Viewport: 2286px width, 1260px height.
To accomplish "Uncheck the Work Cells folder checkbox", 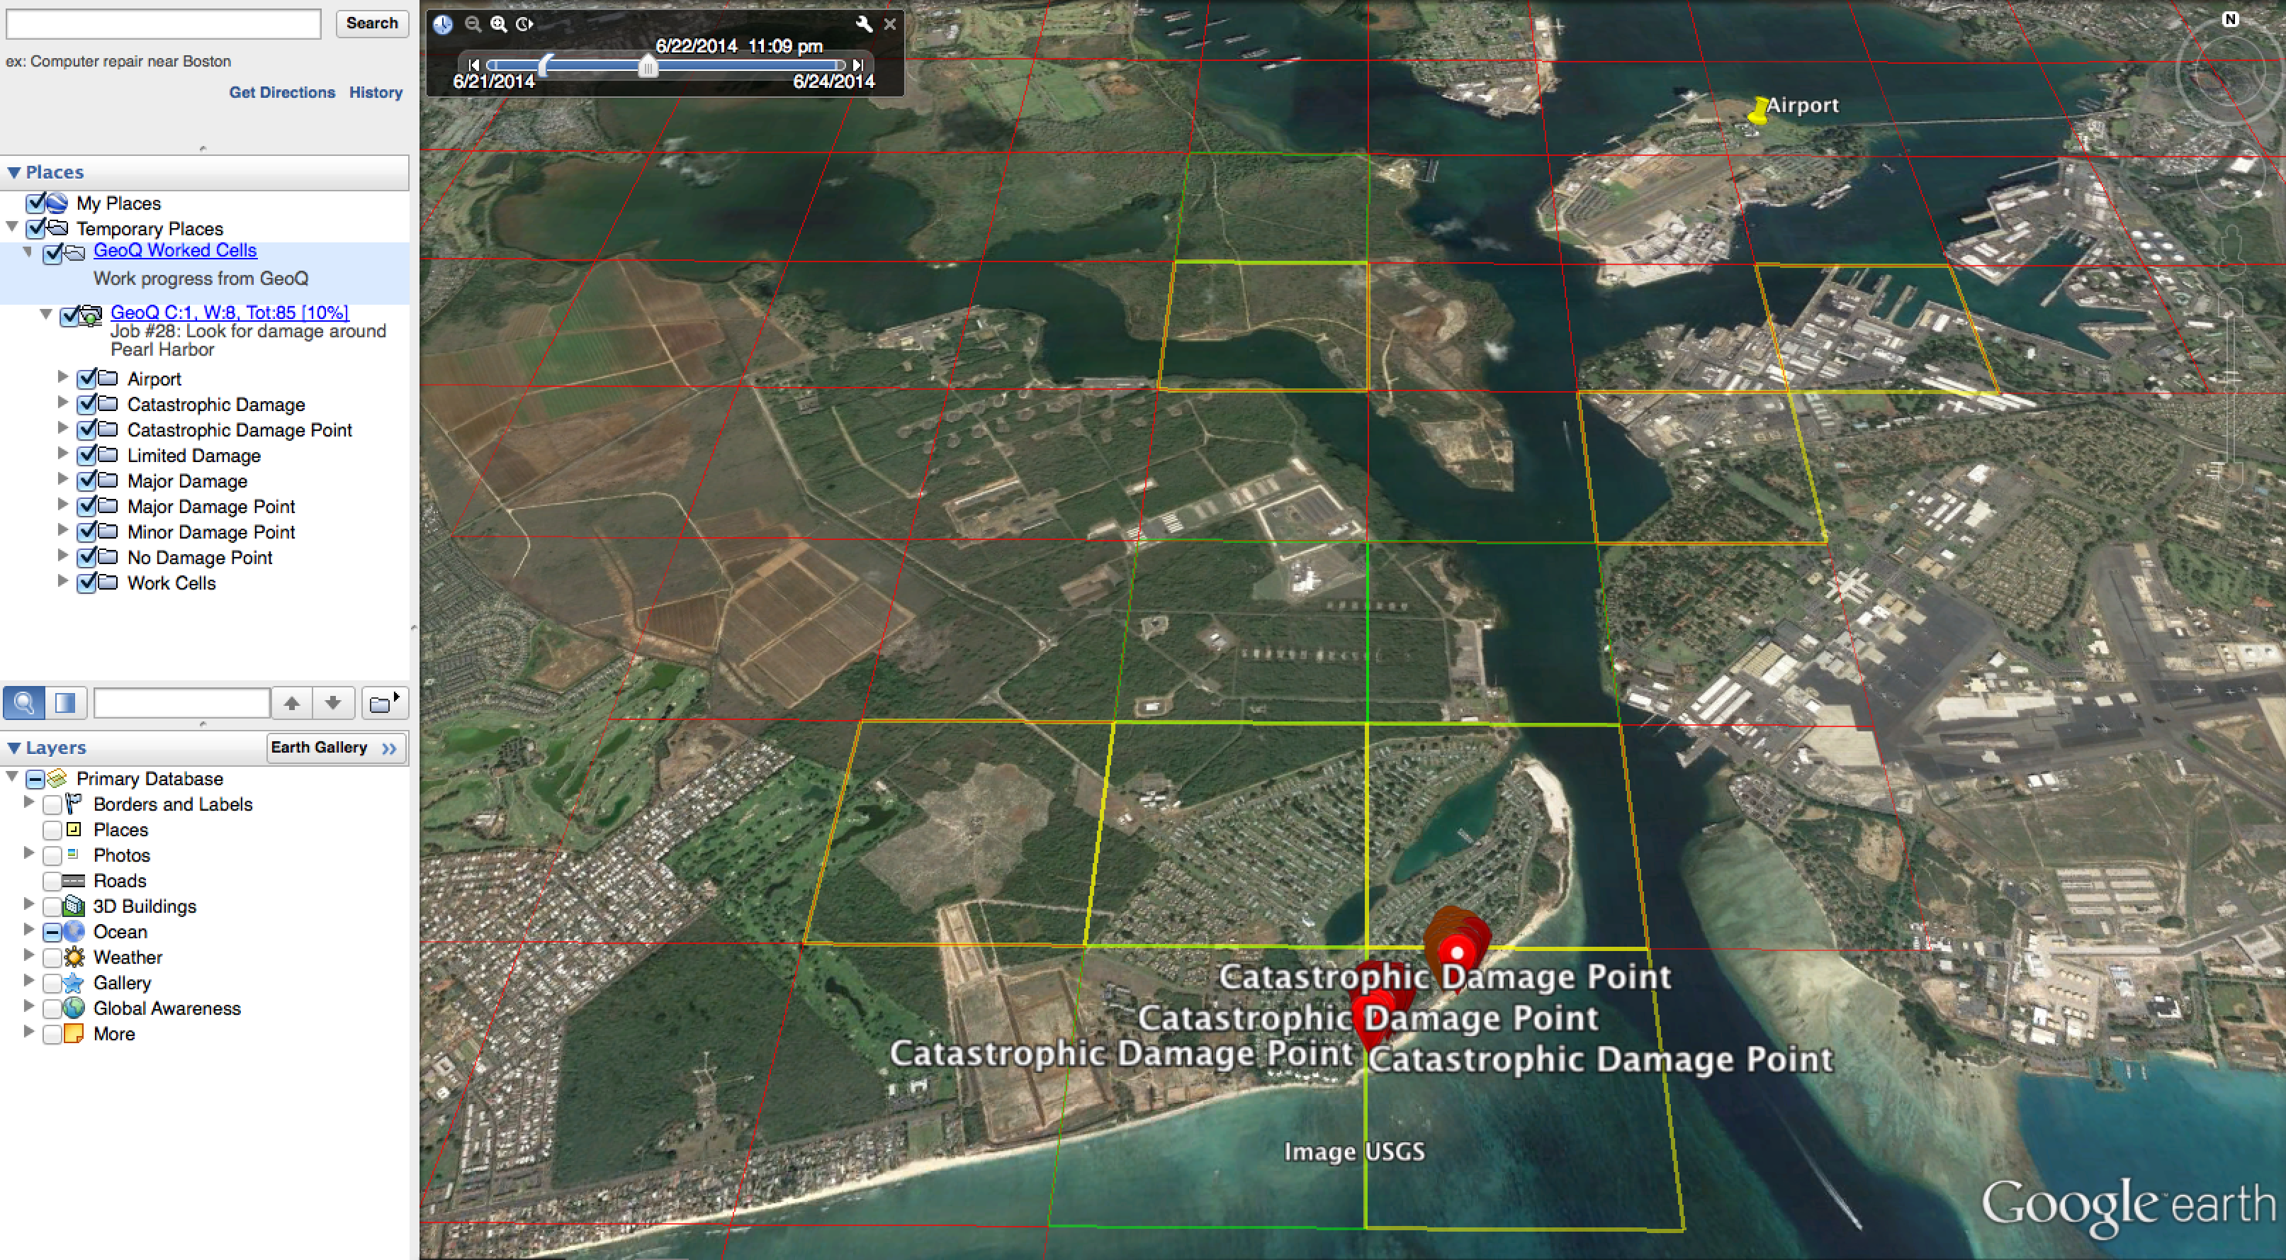I will (87, 583).
